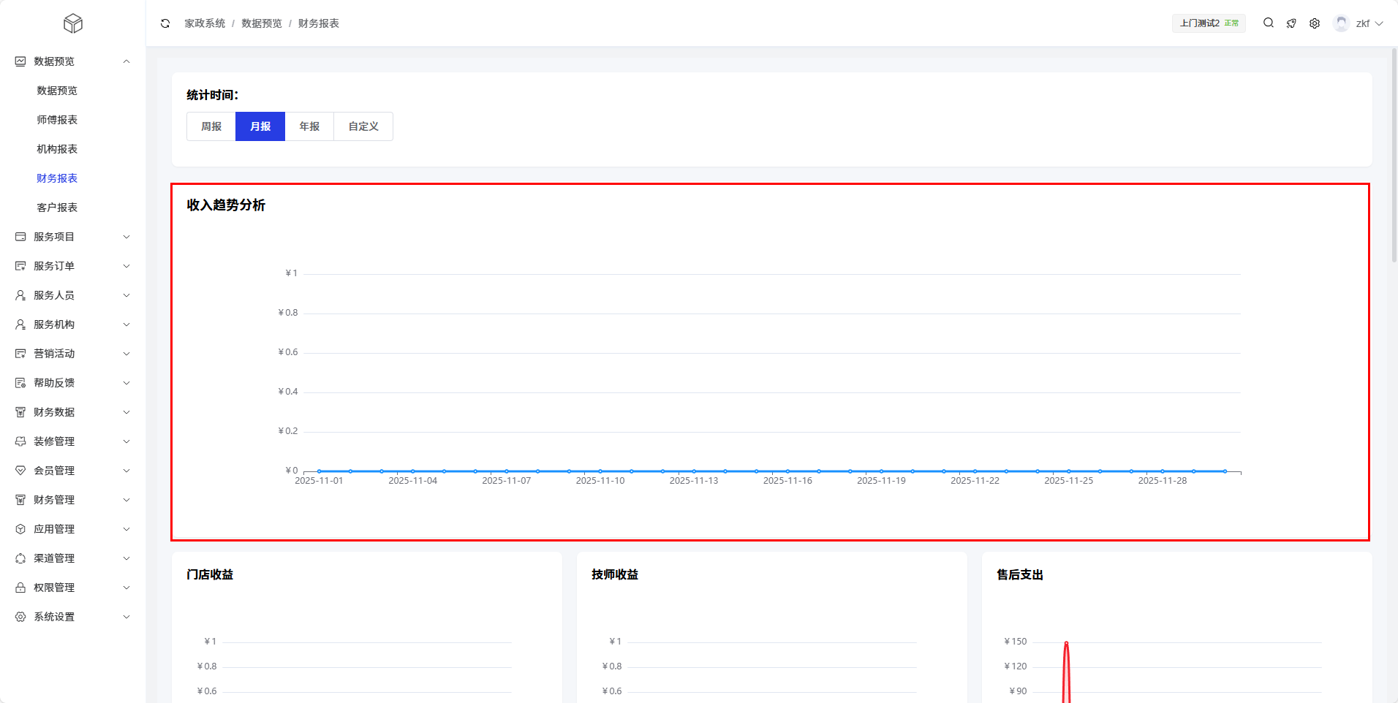Viewport: 1398px width, 703px height.
Task: Click the user avatar icon
Action: 1341,23
